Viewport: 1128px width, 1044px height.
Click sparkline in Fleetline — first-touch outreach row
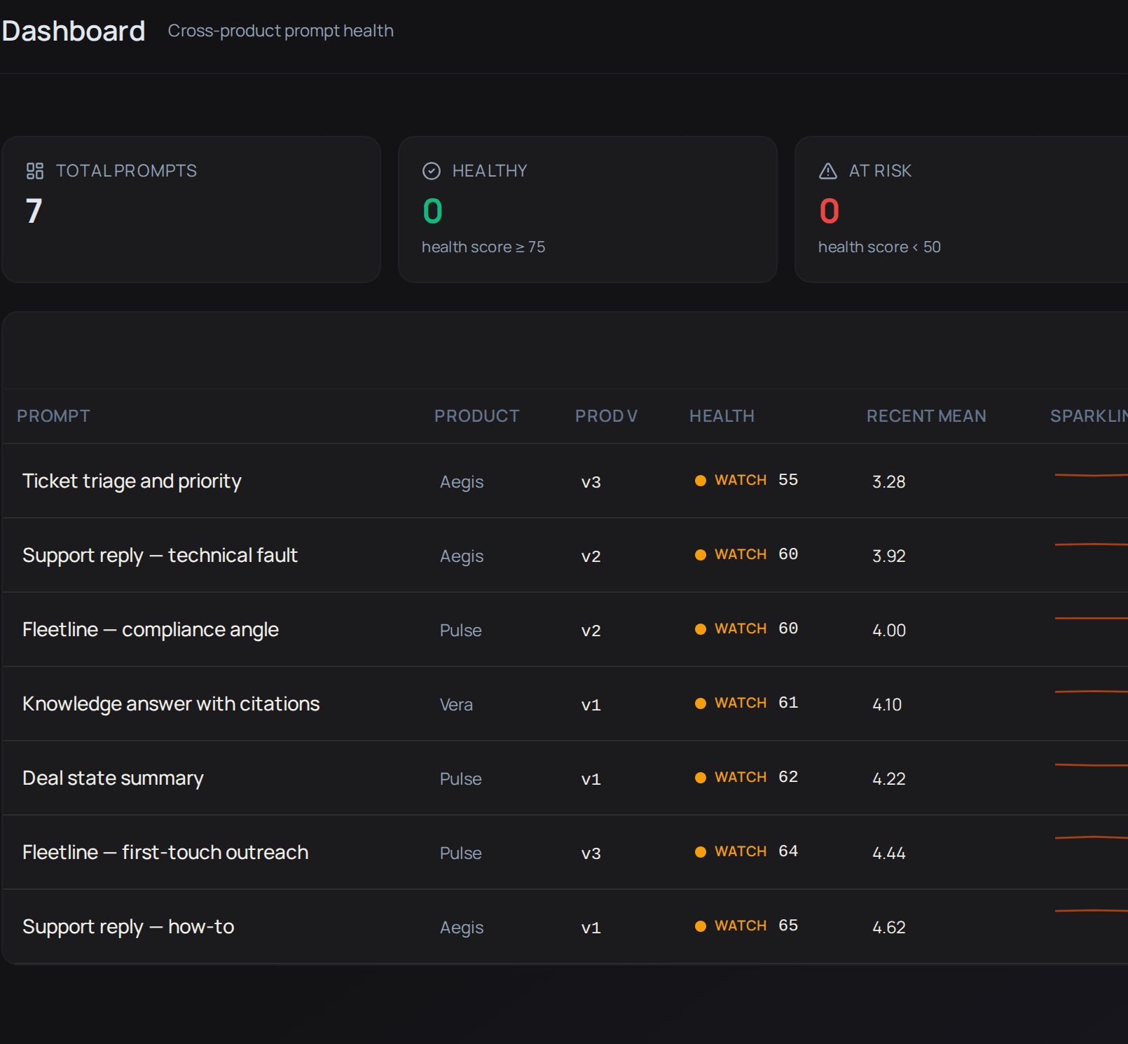pos(1092,837)
